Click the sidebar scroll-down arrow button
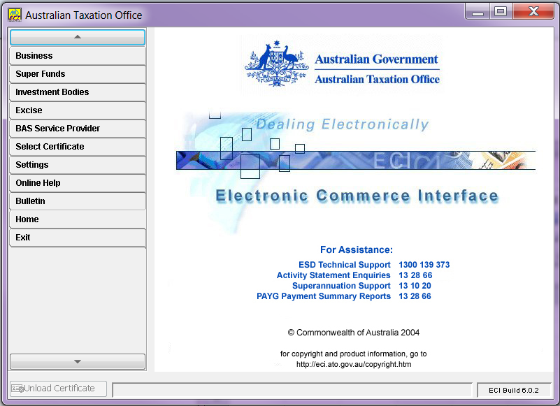The height and width of the screenshot is (406, 560). (x=78, y=361)
